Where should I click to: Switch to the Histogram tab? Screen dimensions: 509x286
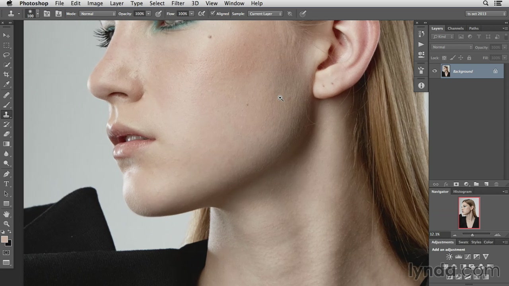pos(462,191)
